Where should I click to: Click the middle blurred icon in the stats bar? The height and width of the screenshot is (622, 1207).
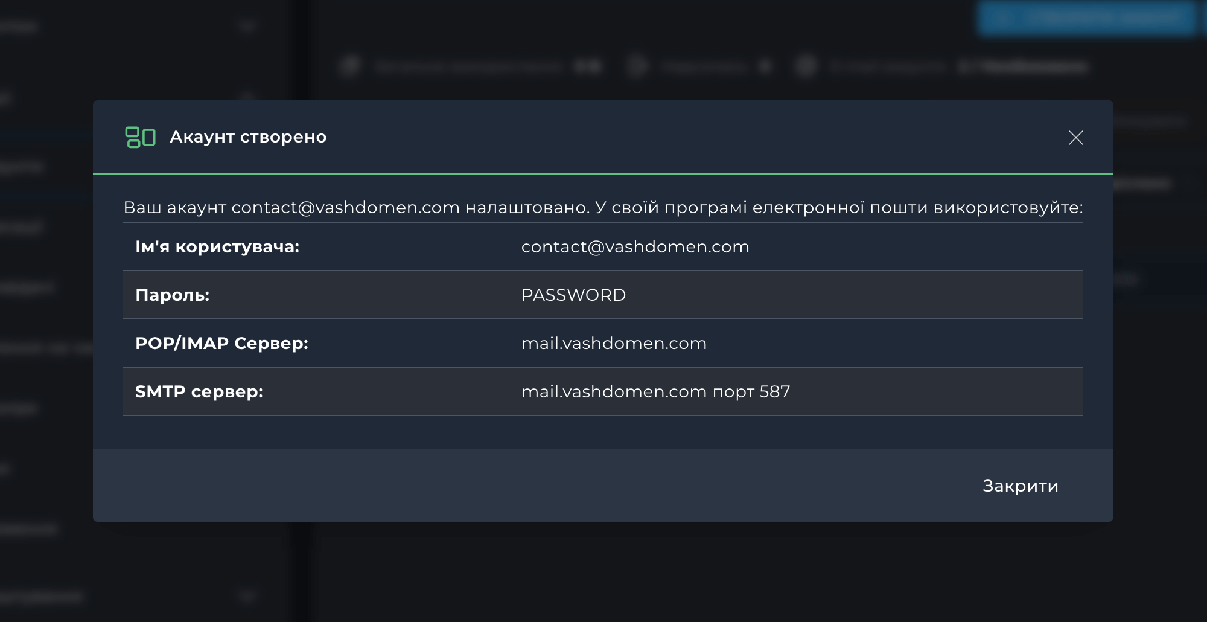tap(637, 66)
